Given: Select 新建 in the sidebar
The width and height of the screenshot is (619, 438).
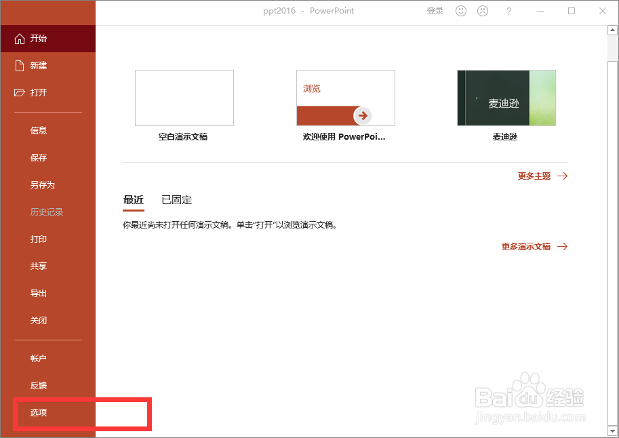Looking at the screenshot, I should pyautogui.click(x=47, y=66).
